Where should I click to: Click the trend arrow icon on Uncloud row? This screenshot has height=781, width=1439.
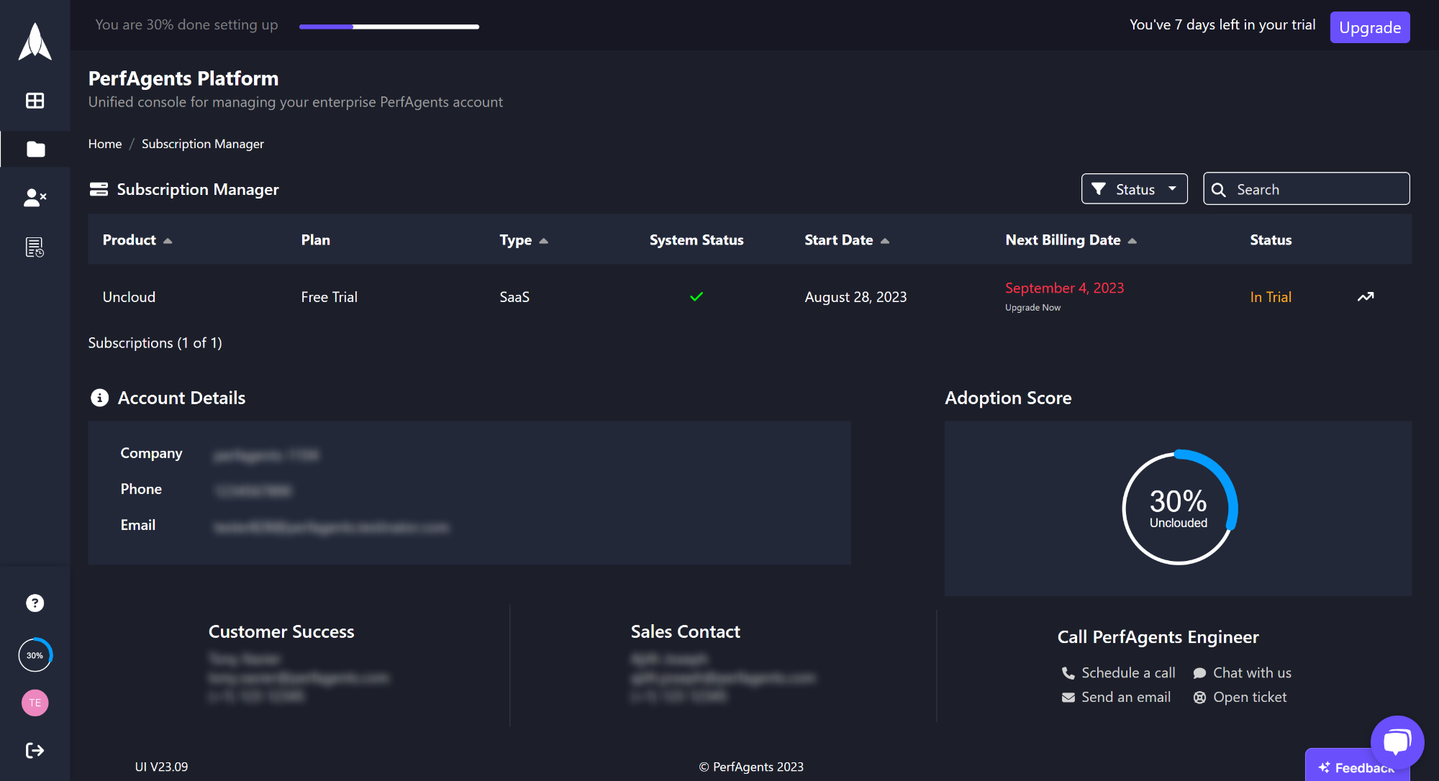click(1365, 297)
